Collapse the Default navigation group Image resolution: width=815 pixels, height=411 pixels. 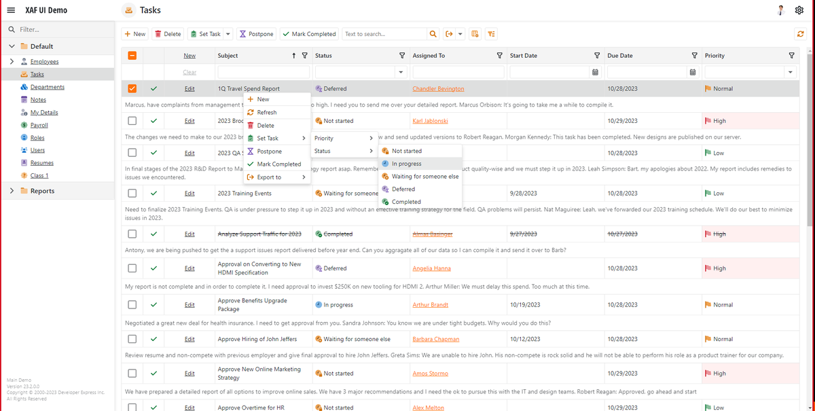[12, 46]
